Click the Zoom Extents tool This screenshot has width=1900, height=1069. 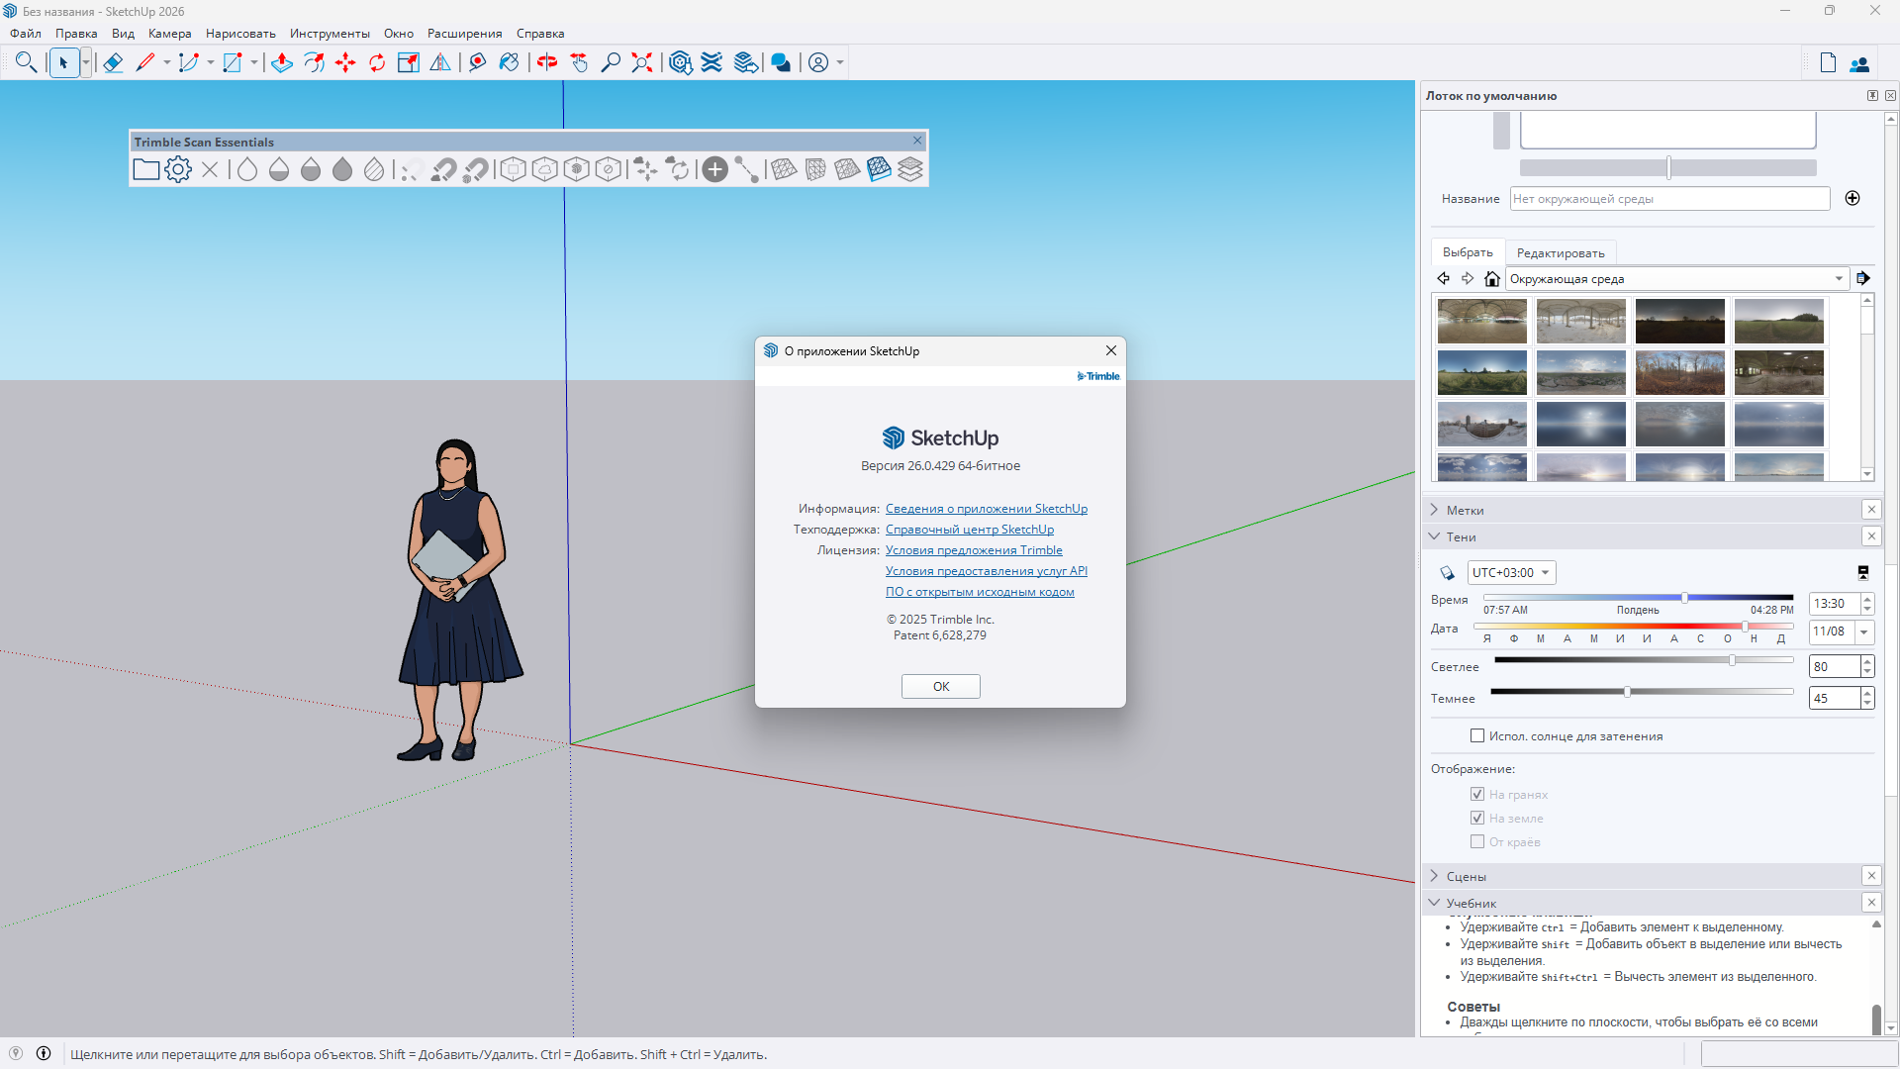642,62
